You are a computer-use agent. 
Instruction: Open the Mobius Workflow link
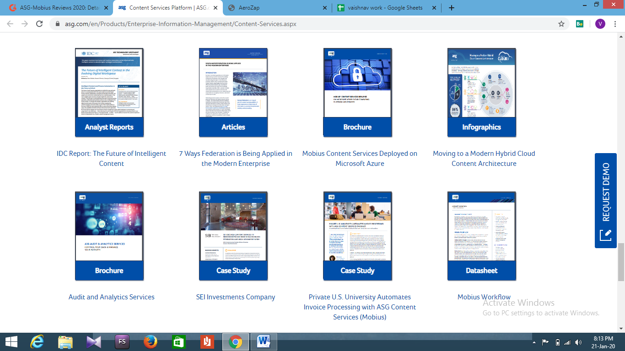(484, 297)
